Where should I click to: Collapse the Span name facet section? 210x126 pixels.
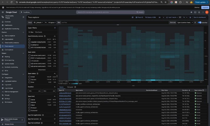[55, 52]
